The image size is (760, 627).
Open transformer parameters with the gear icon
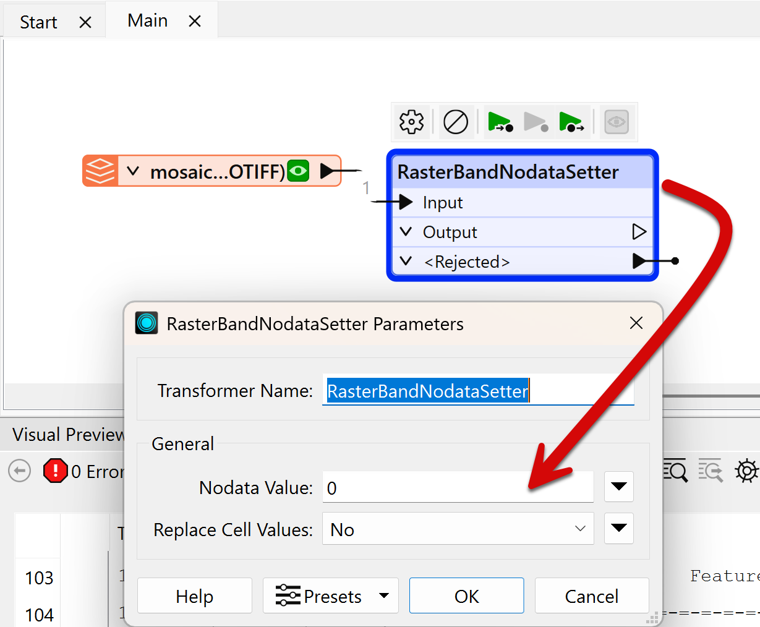click(411, 122)
